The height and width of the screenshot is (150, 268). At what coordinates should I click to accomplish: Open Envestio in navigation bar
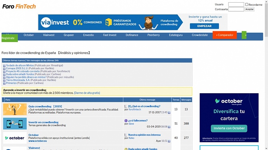tap(88, 35)
